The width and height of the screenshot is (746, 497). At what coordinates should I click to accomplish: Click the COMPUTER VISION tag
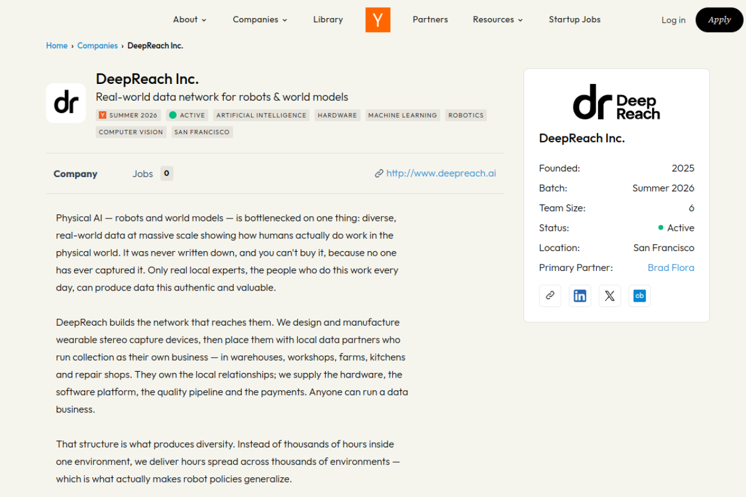[x=131, y=132]
